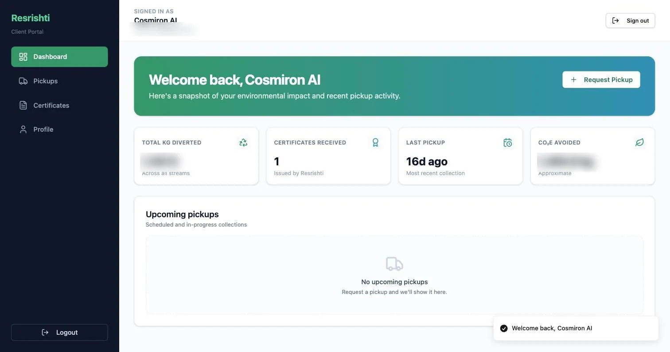Click the "Welcome back, Cosmiron AI" banner heading
Screen dimensions: 670x352
(x=234, y=80)
